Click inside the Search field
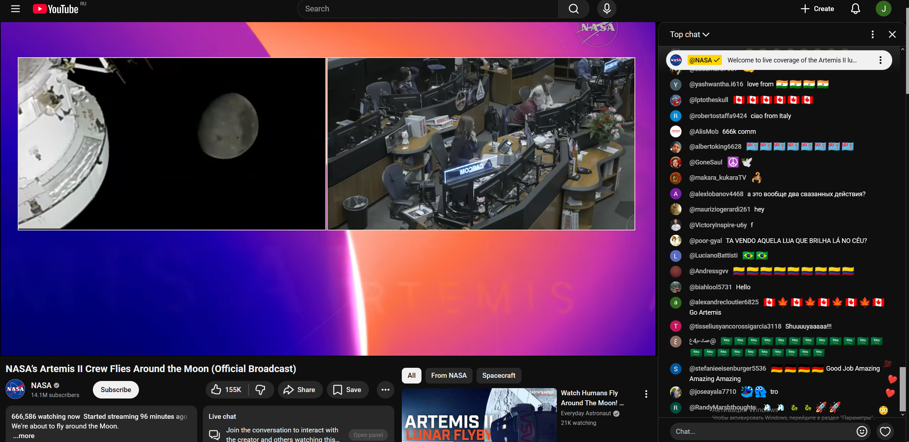Image resolution: width=909 pixels, height=442 pixels. pyautogui.click(x=428, y=9)
